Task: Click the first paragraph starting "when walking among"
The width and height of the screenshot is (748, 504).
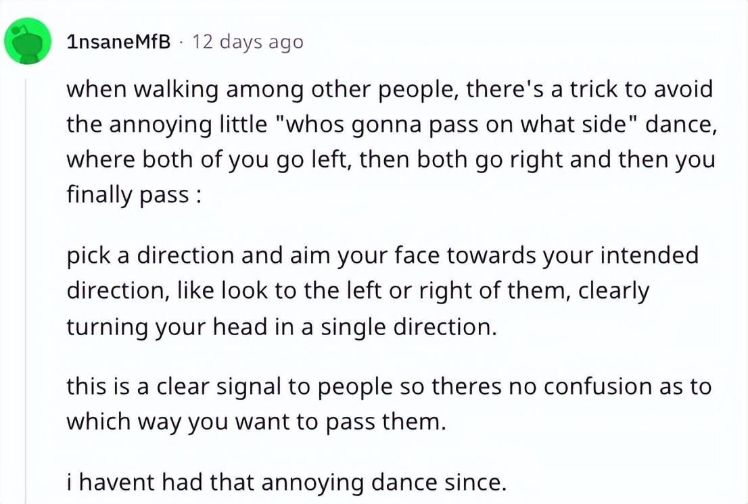Action: [x=389, y=90]
